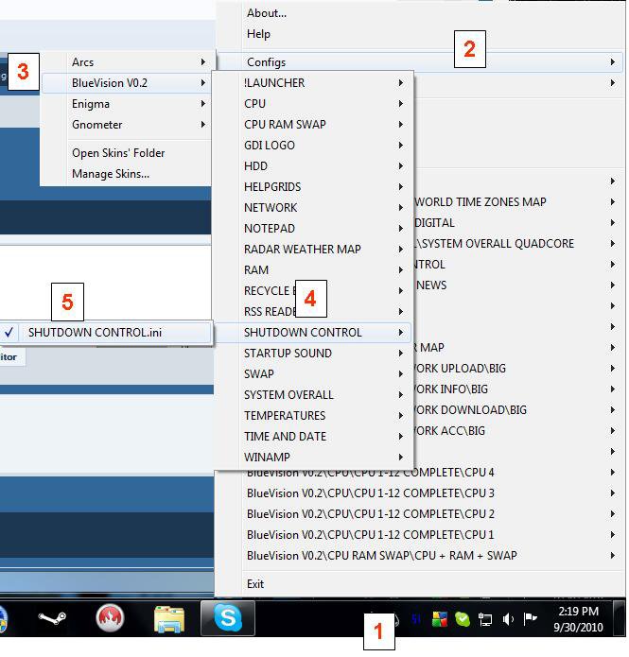Click the 2:19 PM taskbar clock
Screen dimensions: 629x657
tap(578, 619)
